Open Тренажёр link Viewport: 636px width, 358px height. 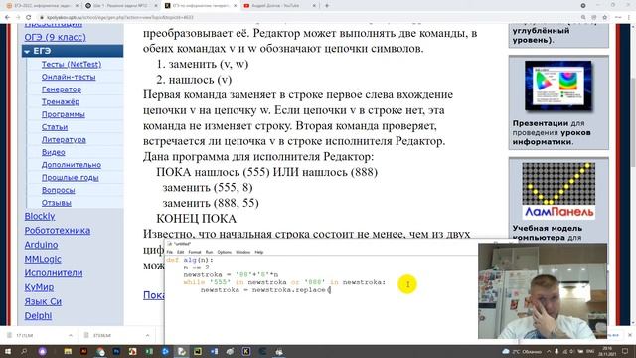click(x=61, y=101)
